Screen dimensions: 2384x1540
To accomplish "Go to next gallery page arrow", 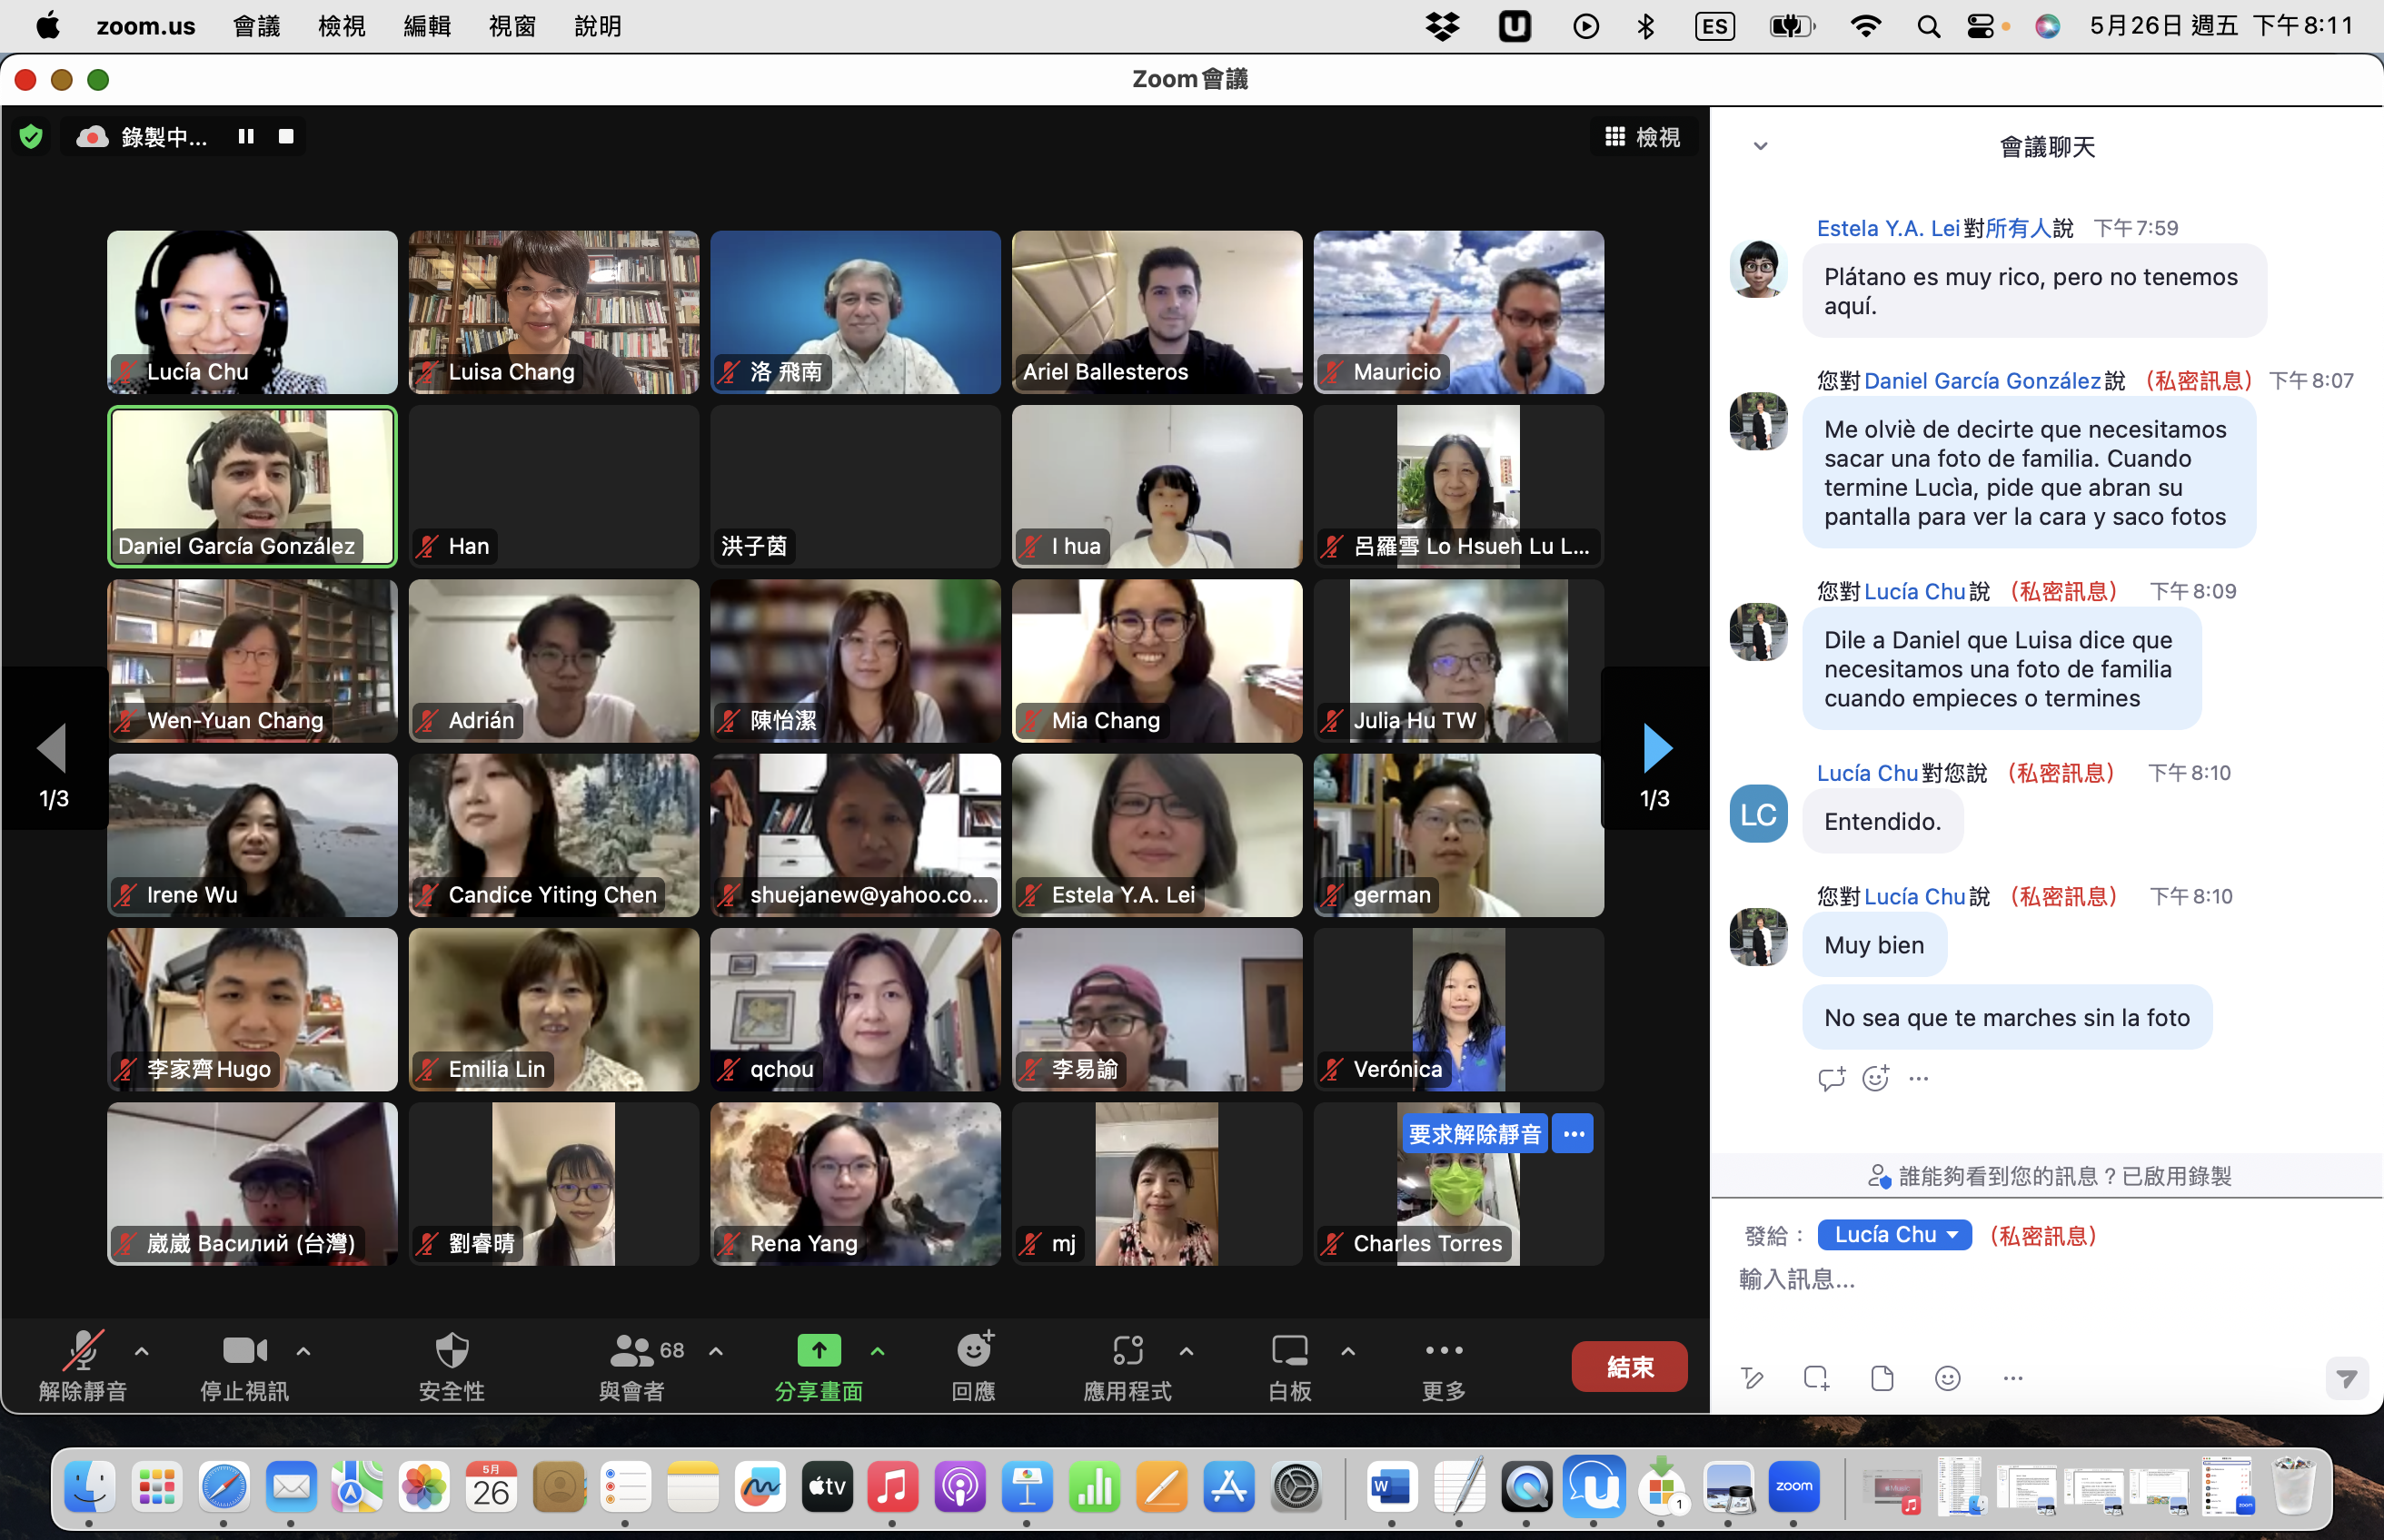I will [1655, 748].
